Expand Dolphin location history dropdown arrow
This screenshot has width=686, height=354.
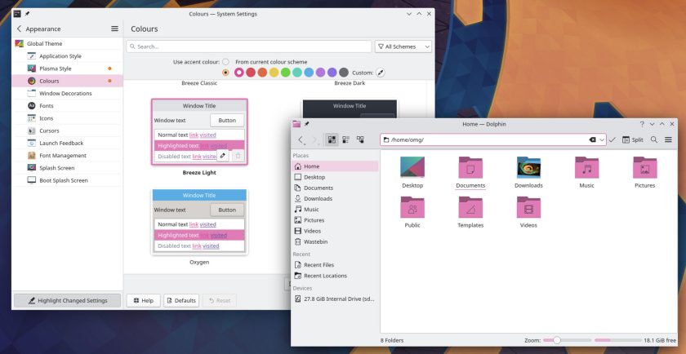coord(602,139)
